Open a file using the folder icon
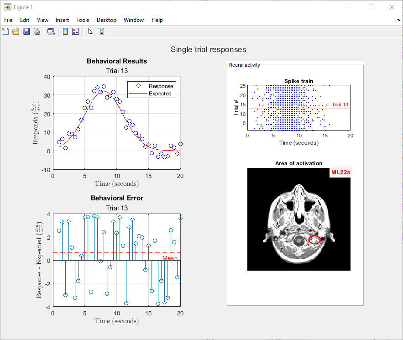 [x=16, y=31]
